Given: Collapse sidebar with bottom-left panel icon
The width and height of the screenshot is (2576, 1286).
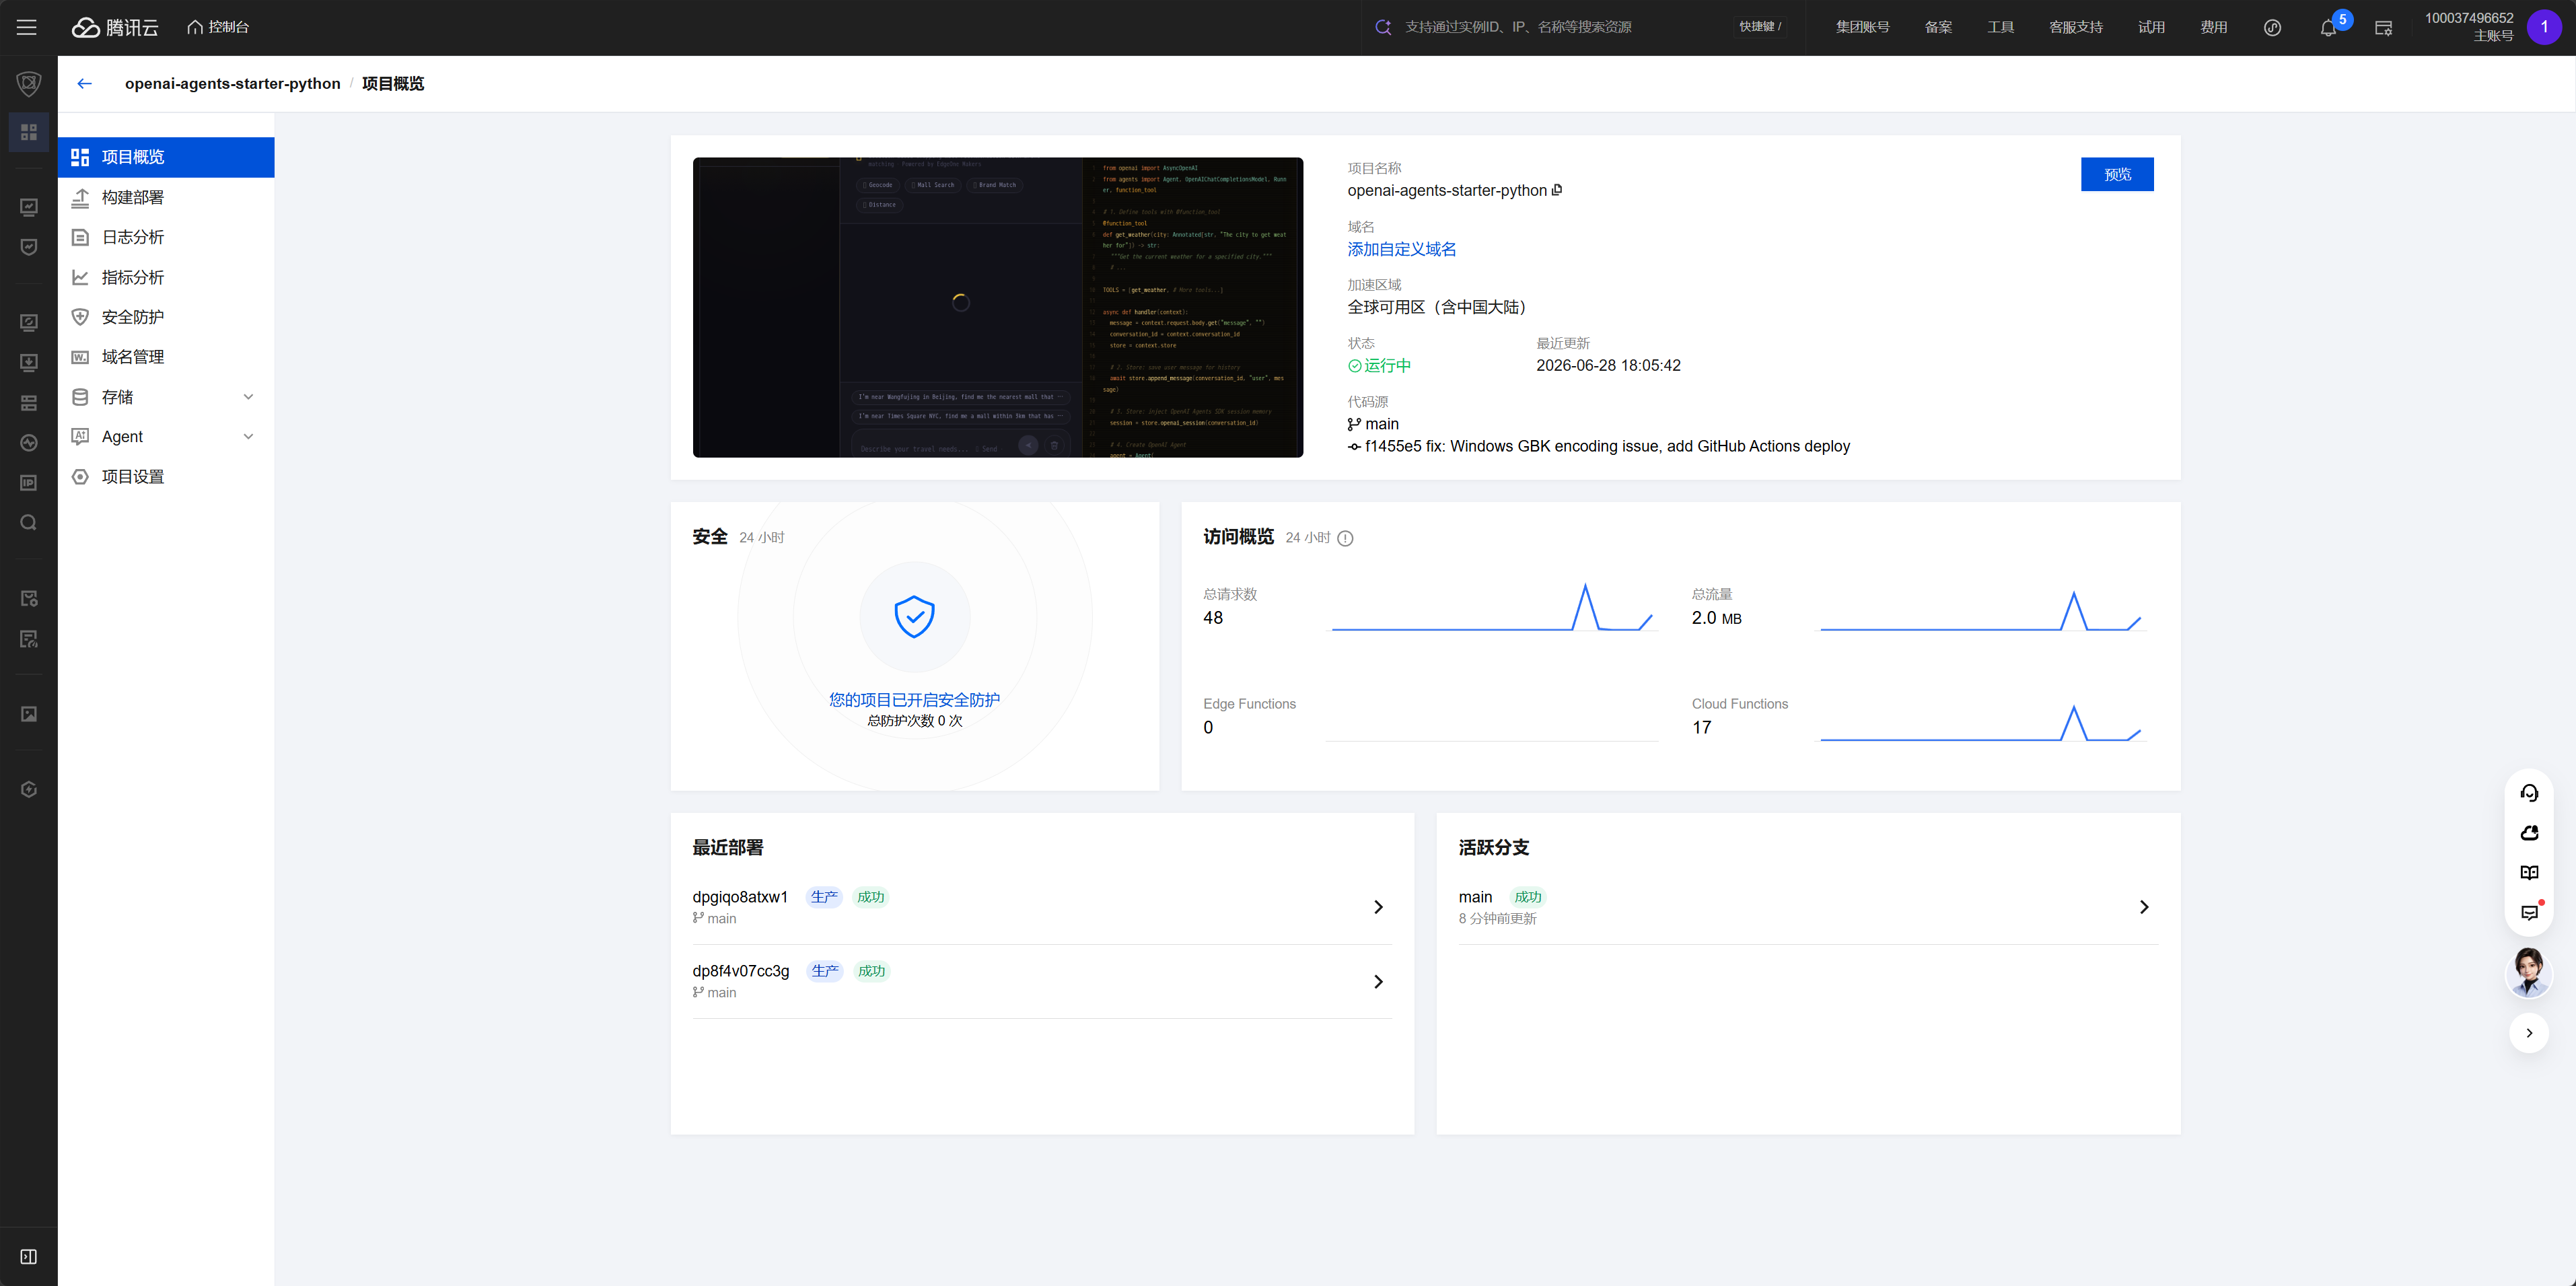Looking at the screenshot, I should [x=29, y=1257].
